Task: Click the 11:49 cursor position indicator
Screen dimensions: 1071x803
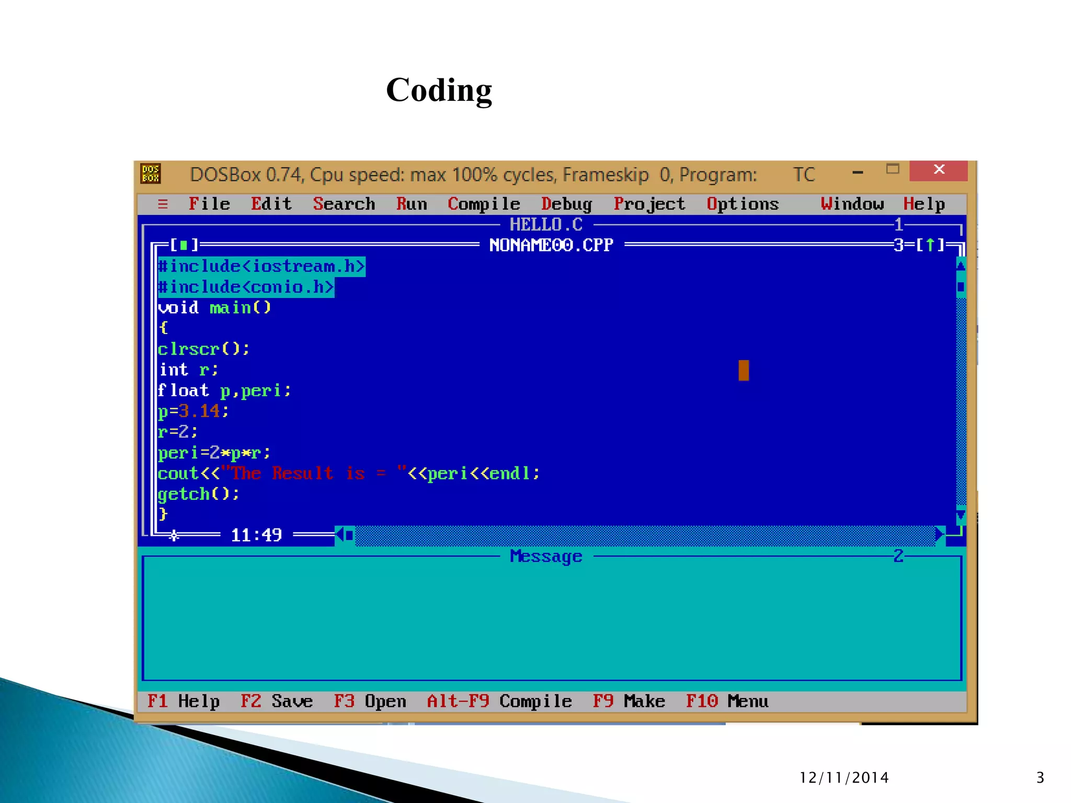Action: (x=256, y=535)
